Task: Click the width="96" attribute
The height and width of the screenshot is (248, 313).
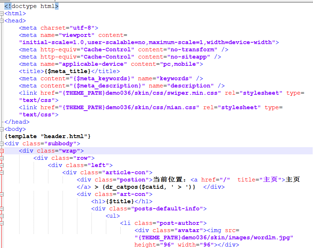Action: coord(196,245)
